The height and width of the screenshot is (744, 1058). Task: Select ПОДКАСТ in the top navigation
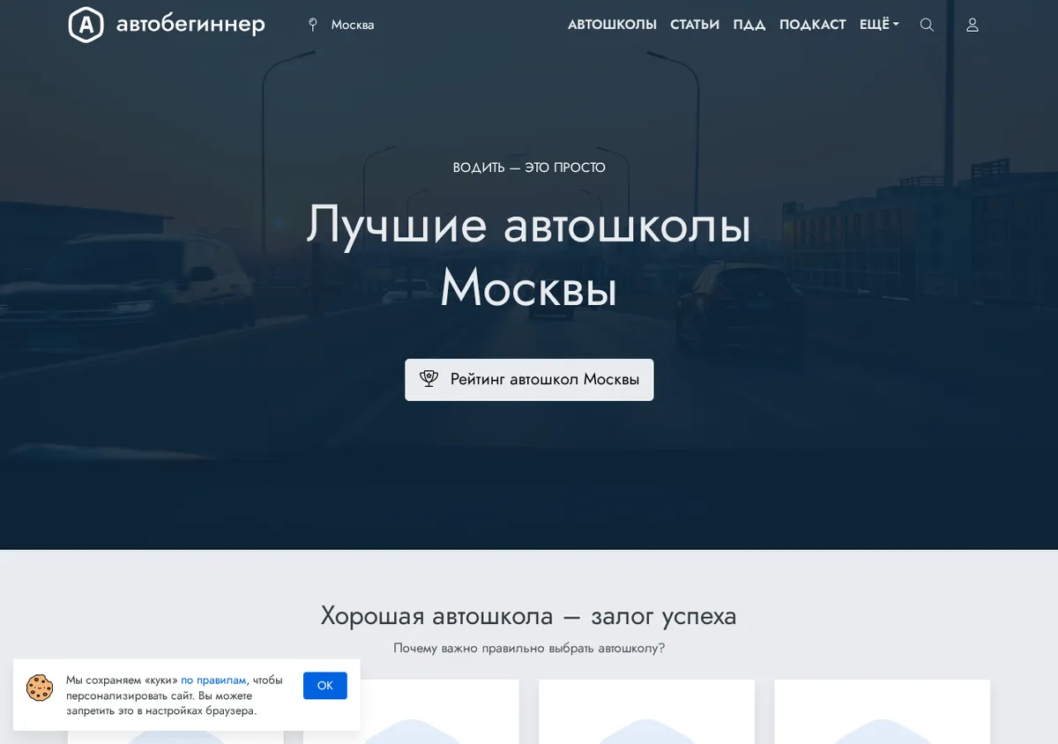tap(813, 25)
